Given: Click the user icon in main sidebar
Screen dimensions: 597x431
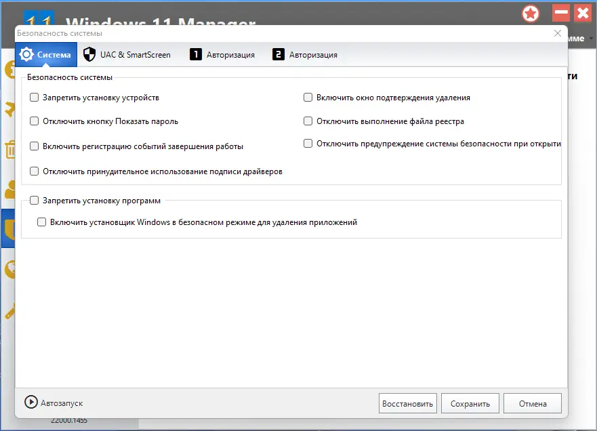Looking at the screenshot, I should click(x=10, y=189).
